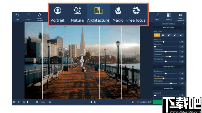Reset the Blurred area settings

[183, 28]
